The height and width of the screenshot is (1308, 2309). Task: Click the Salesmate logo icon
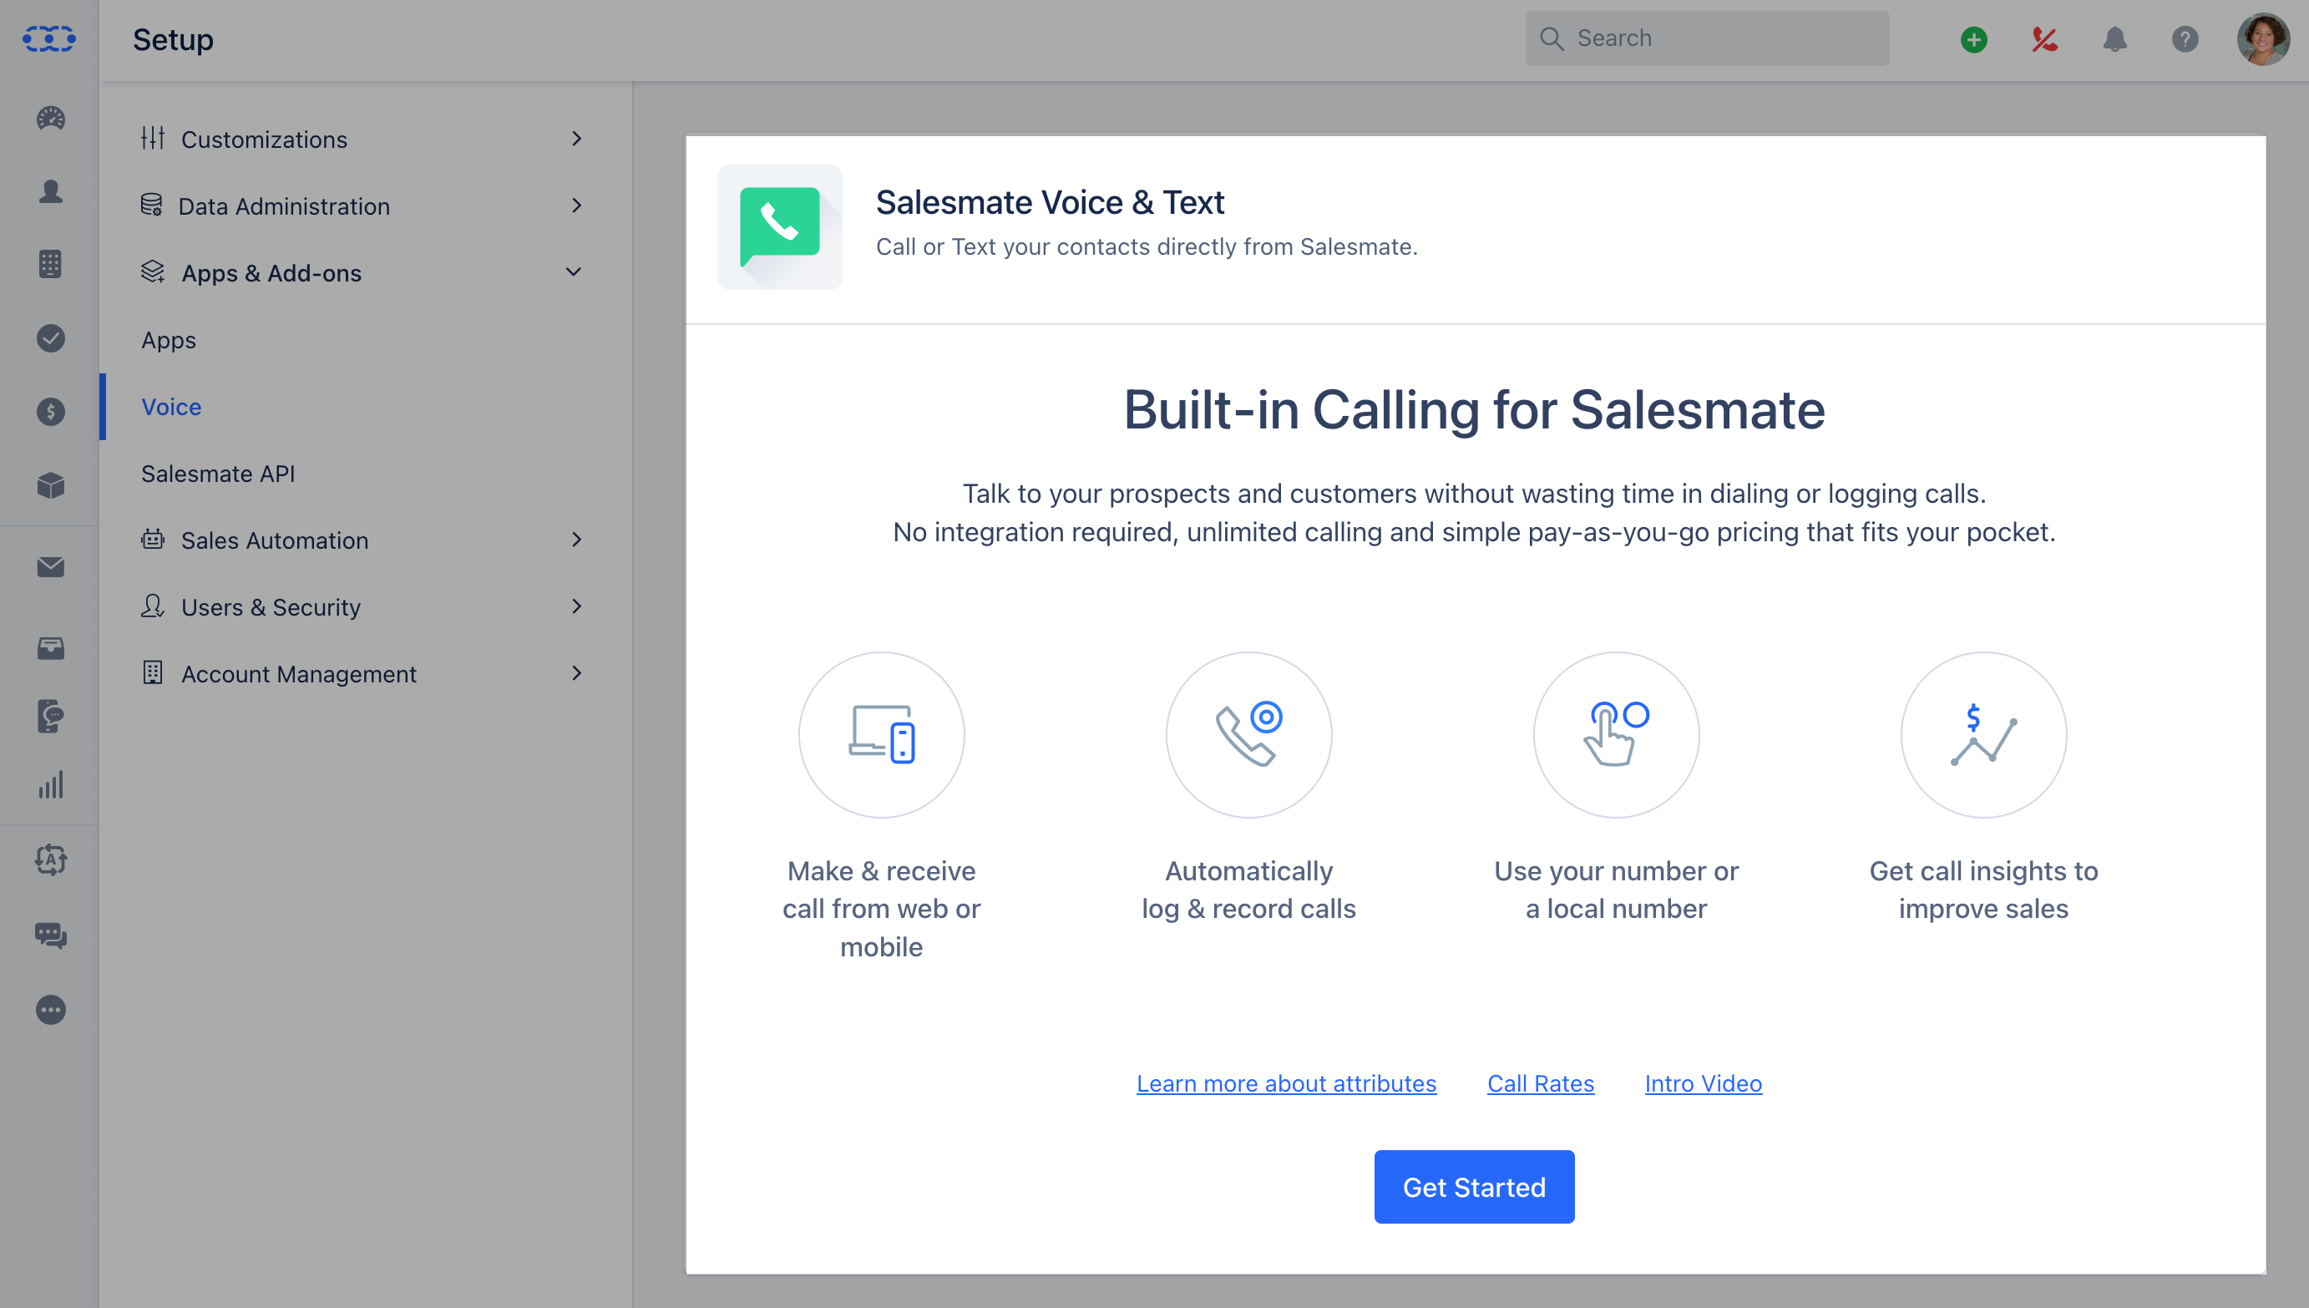49,38
